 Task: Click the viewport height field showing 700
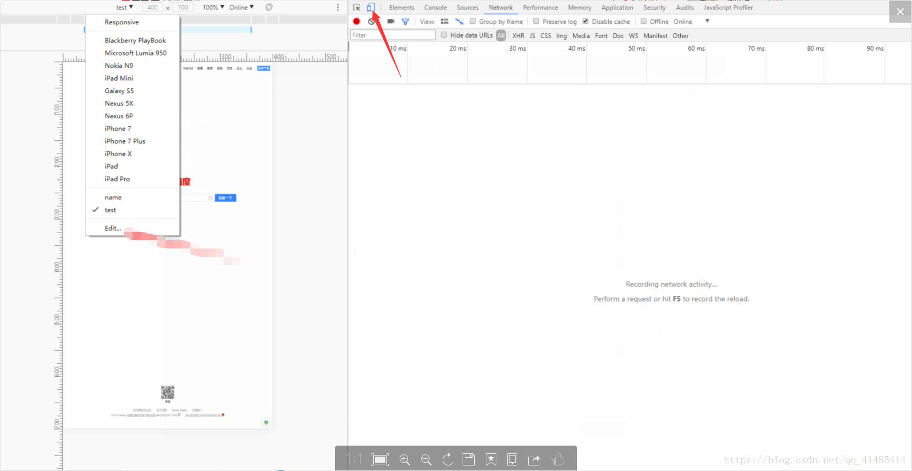pos(183,7)
